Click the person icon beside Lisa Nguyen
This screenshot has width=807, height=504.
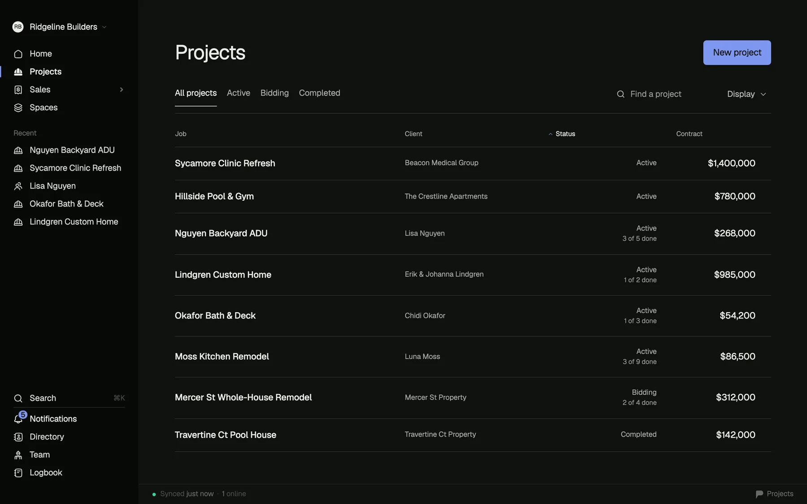coord(18,186)
